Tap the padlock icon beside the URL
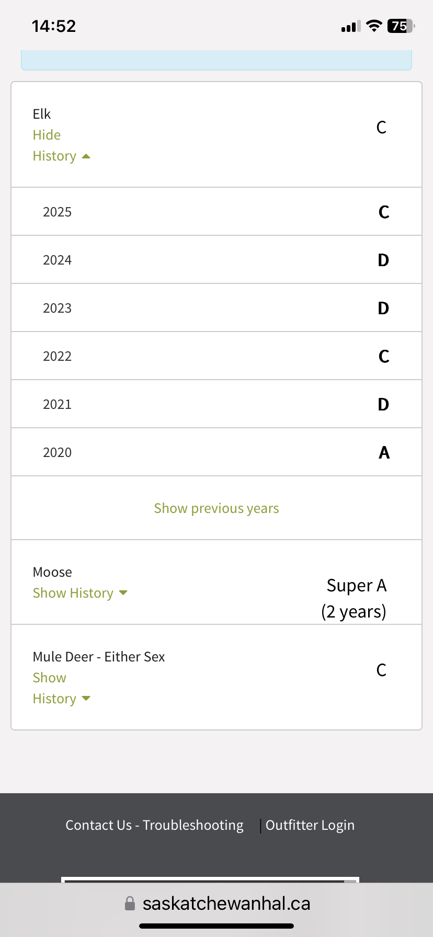 point(130,904)
